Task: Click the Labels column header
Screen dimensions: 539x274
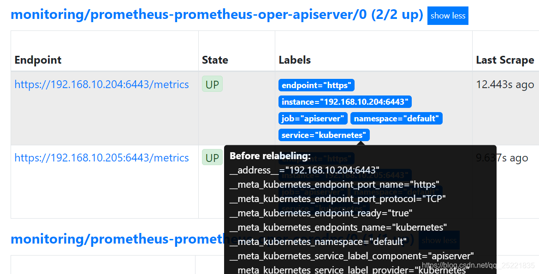Action: tap(294, 60)
